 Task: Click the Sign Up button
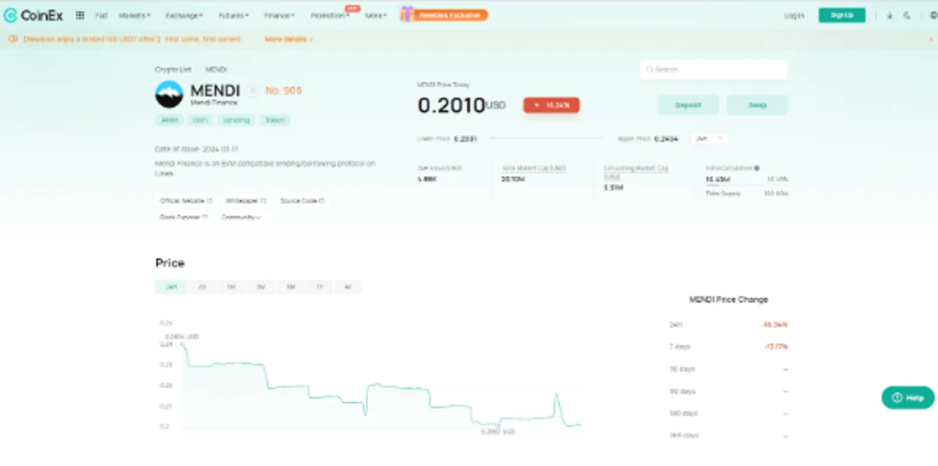[x=842, y=15]
